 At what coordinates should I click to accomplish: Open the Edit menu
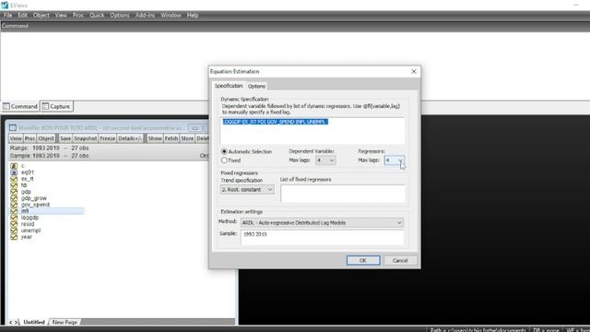coord(22,16)
